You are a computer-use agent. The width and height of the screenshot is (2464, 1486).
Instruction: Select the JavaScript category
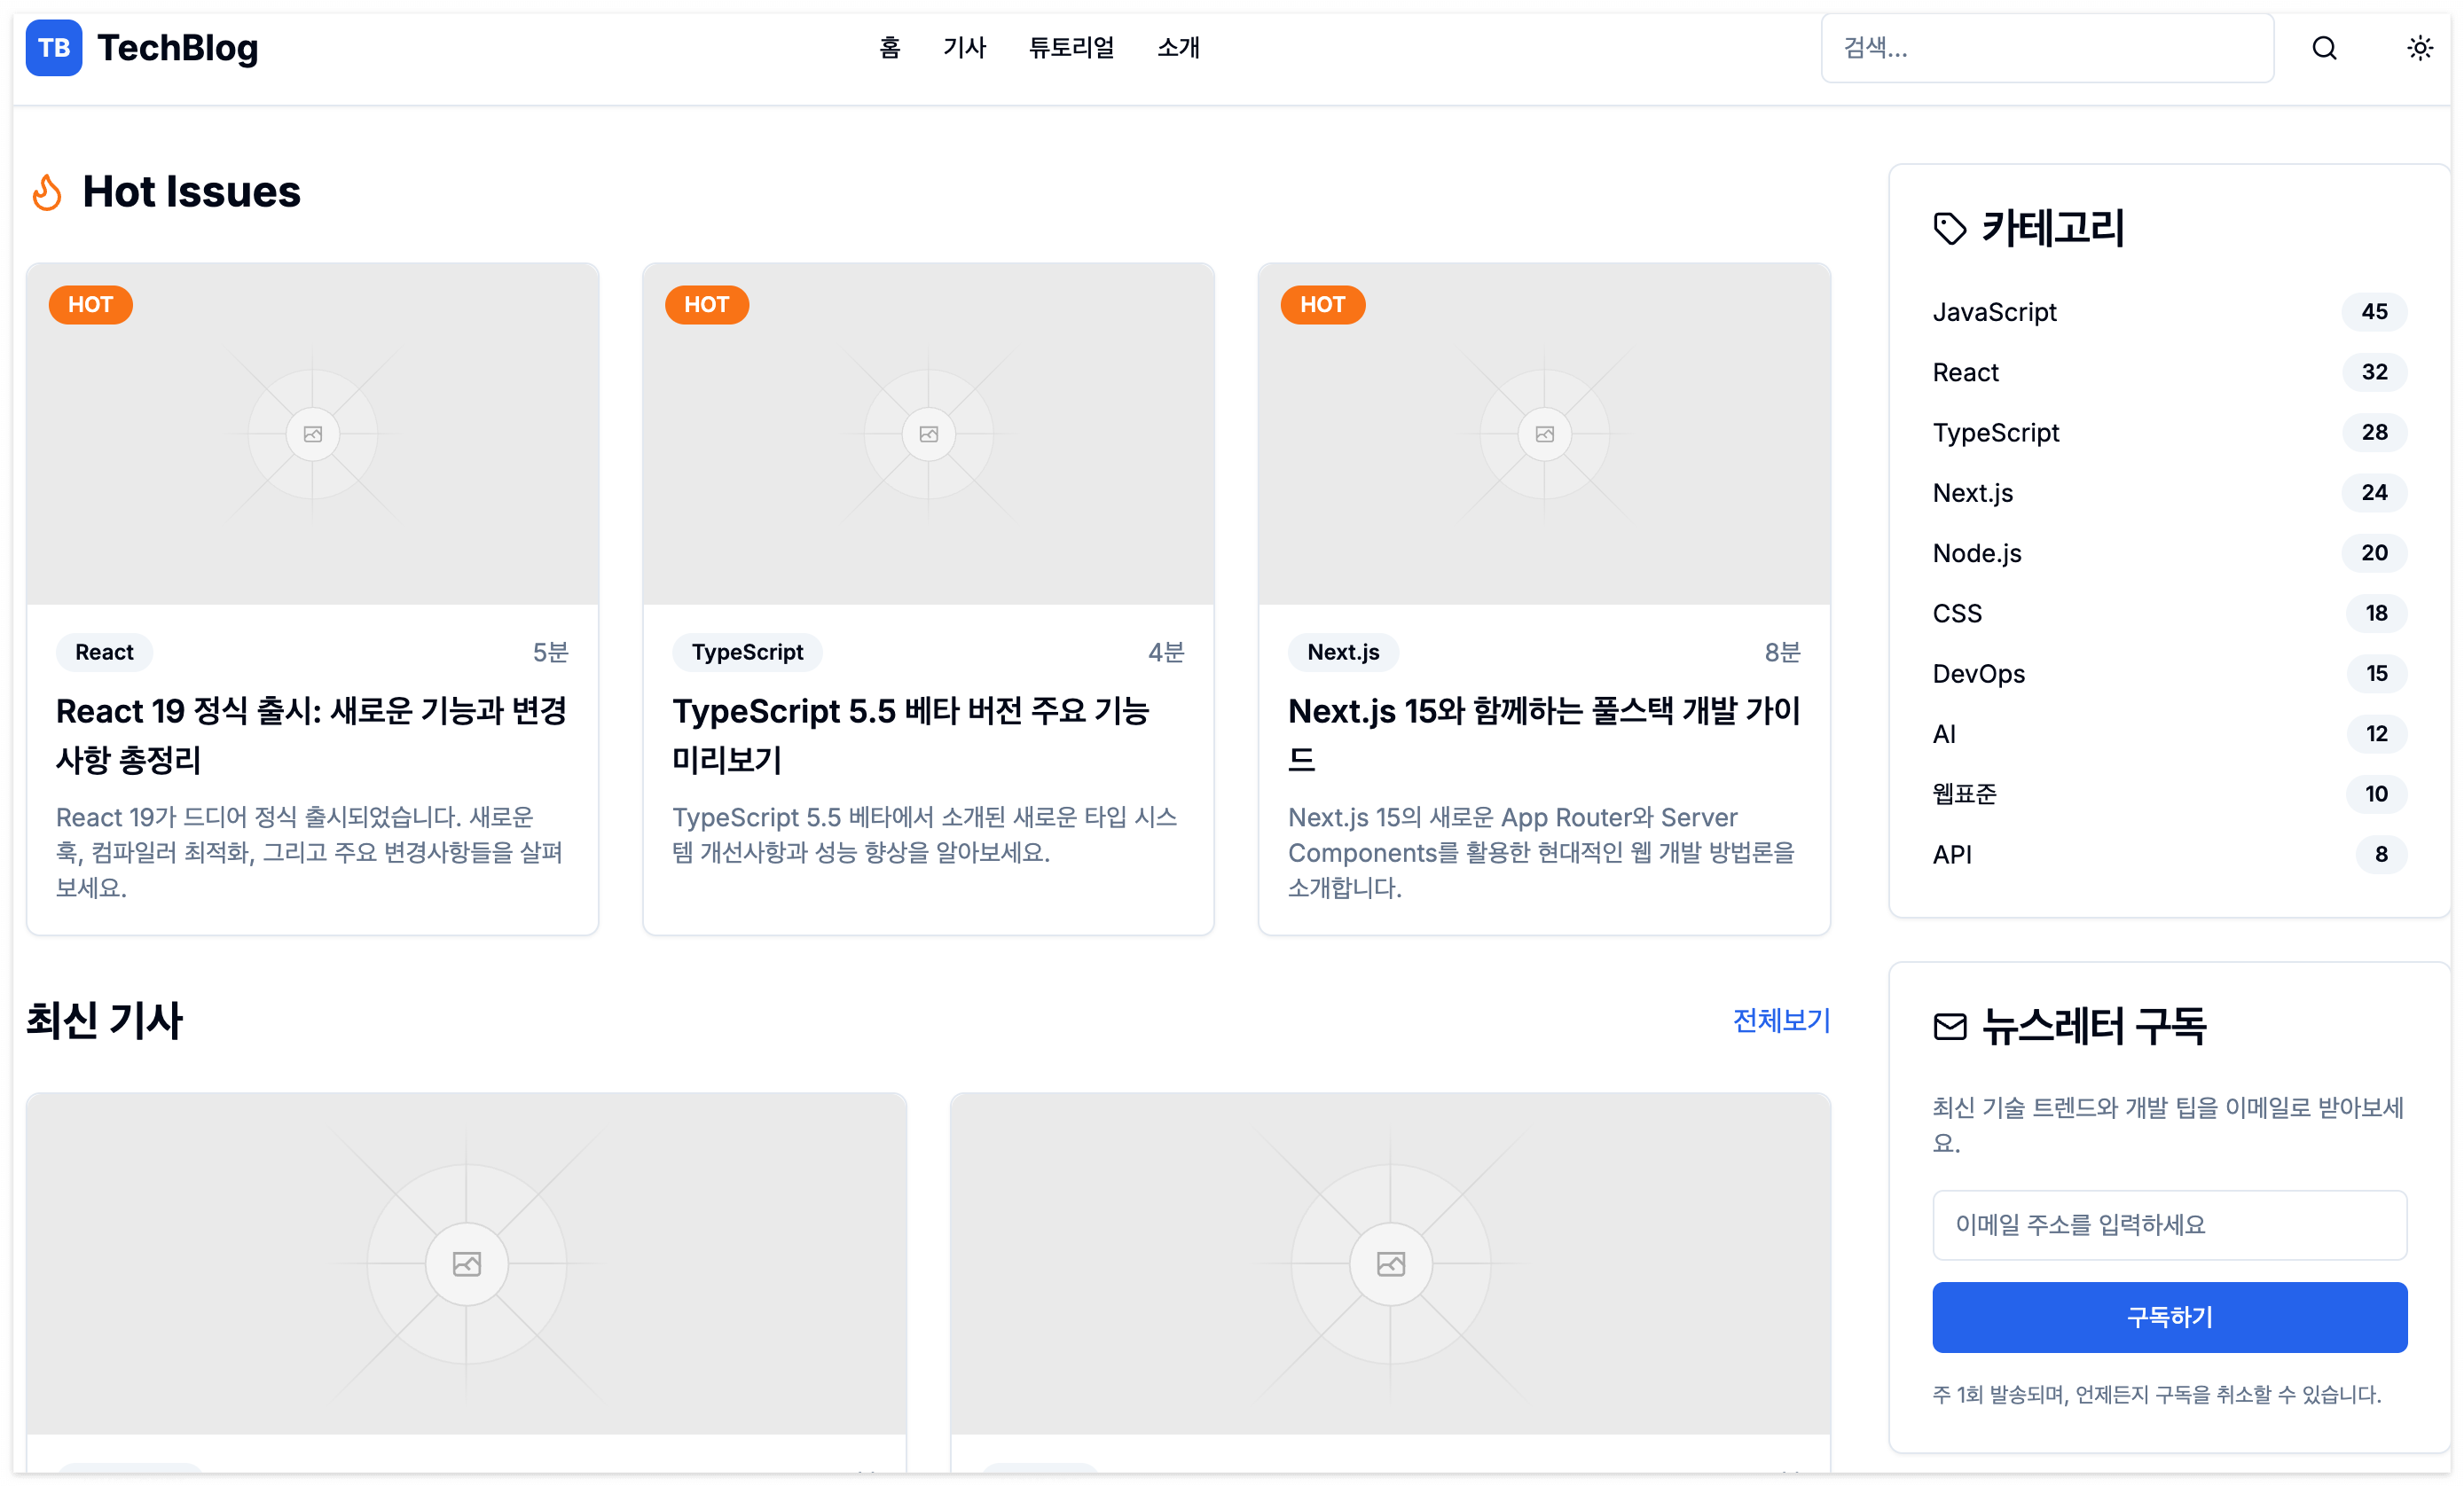point(1994,312)
